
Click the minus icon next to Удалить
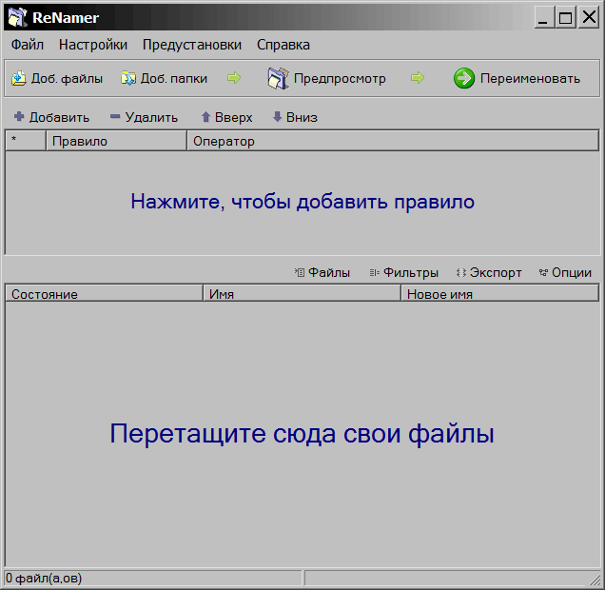pyautogui.click(x=115, y=117)
